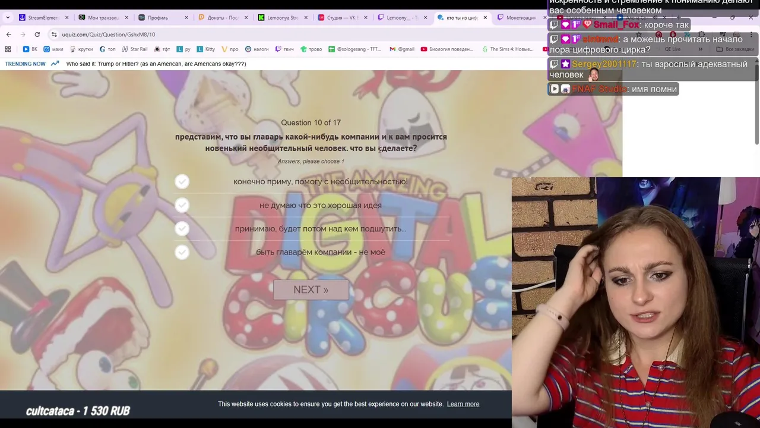Click FNAF Studio username in chat
The width and height of the screenshot is (760, 428).
599,89
